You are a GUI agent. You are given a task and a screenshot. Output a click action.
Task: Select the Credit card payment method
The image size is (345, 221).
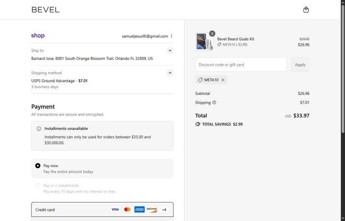click(x=102, y=210)
